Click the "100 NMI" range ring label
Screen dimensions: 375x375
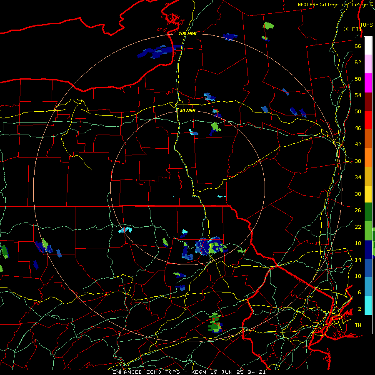click(x=187, y=33)
